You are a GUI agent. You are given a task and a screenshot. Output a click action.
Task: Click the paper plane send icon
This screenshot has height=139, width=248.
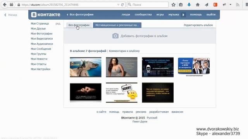(207, 5)
